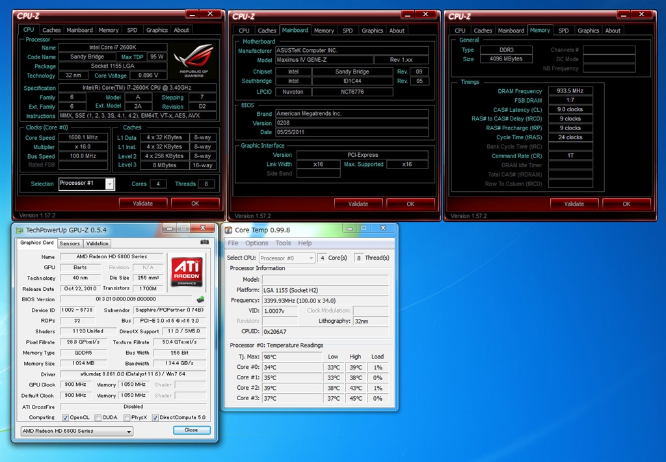
Task: Open Processor #1 selection dropdown in CPU-Z
Action: tap(109, 183)
